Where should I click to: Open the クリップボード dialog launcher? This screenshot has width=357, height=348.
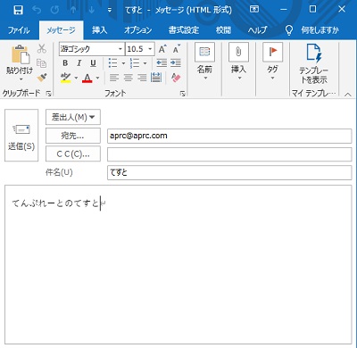click(x=48, y=94)
